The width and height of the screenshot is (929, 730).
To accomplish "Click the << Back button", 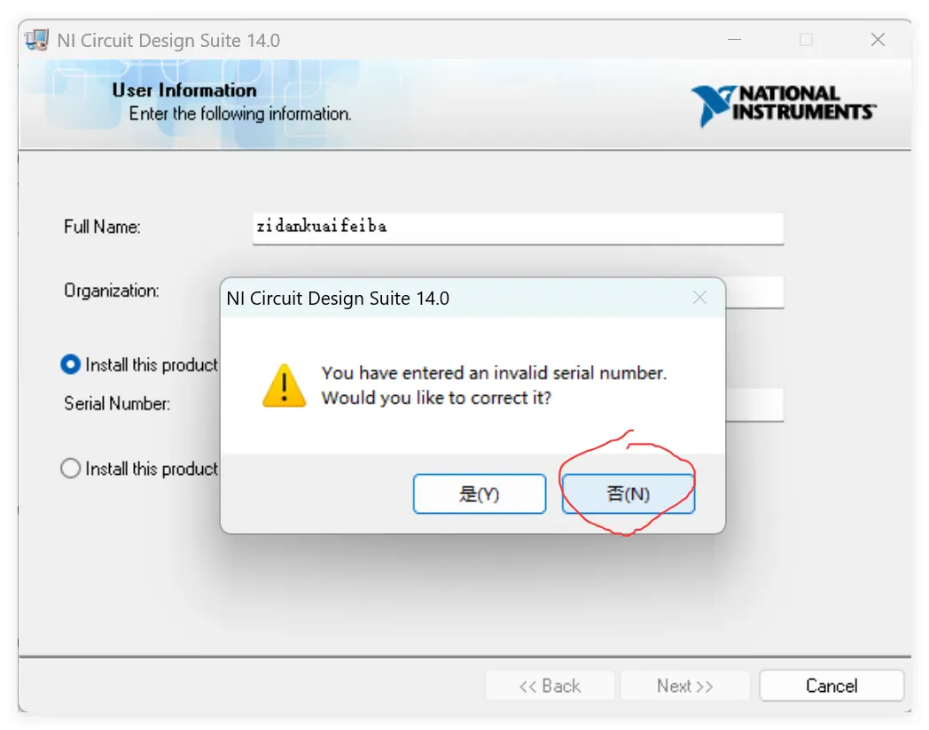I will [550, 686].
